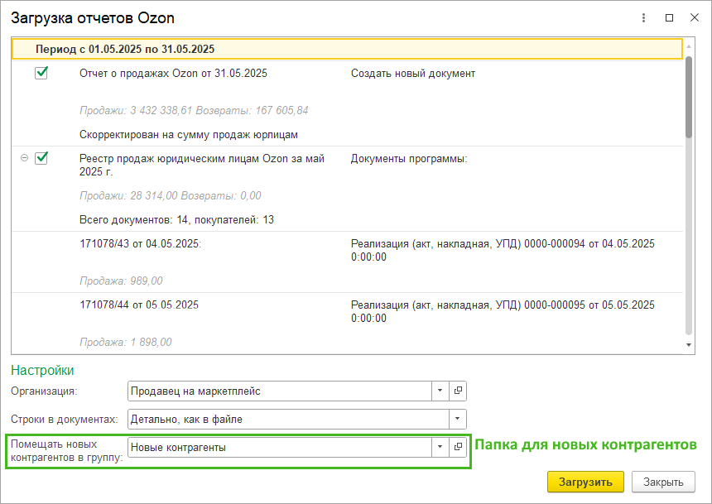The image size is (712, 504).
Task: Select Реестр продаж юридическим лицам Ozon row text
Action: coord(202,166)
